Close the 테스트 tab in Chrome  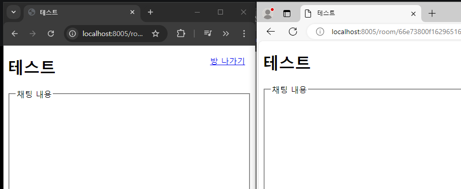[132, 13]
